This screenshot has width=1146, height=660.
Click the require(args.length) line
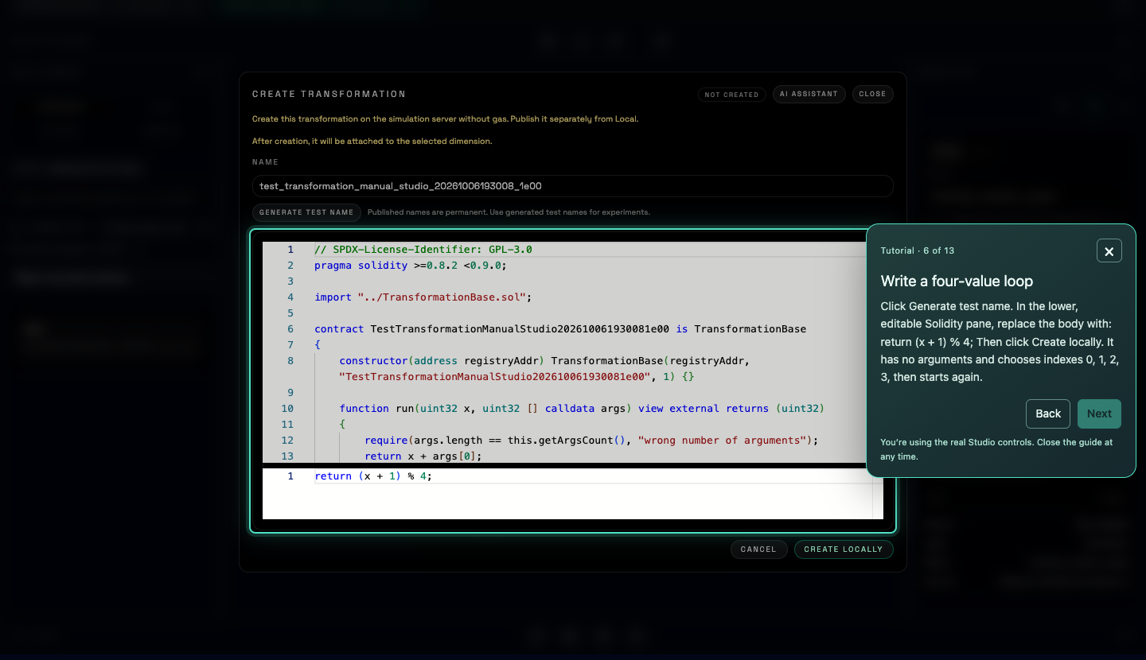tap(591, 441)
